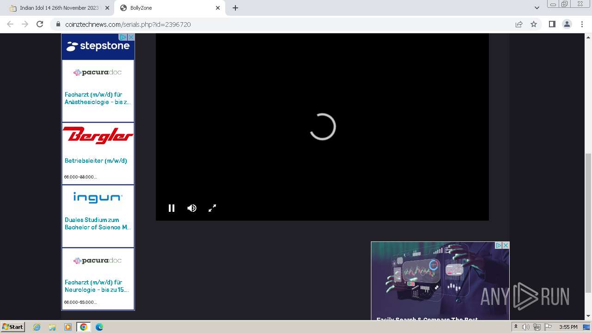Close the BollyZone tab
The width and height of the screenshot is (592, 333).
click(218, 8)
